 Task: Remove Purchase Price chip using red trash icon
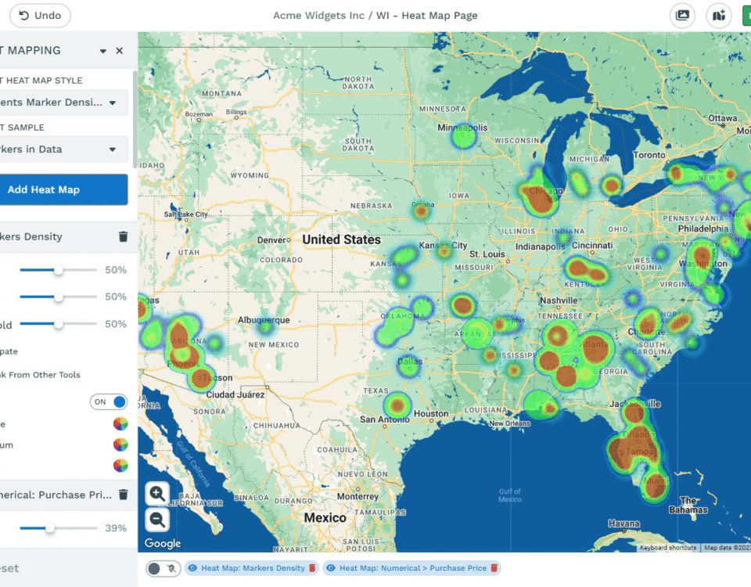point(494,568)
